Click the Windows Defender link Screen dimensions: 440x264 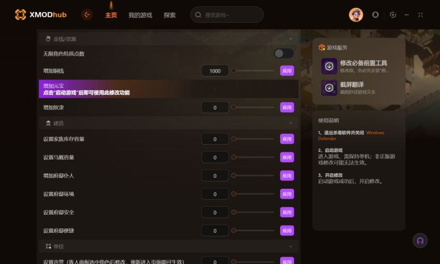351,136
